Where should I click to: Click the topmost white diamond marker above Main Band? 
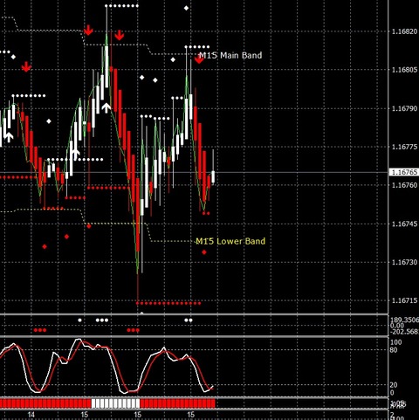[186, 8]
